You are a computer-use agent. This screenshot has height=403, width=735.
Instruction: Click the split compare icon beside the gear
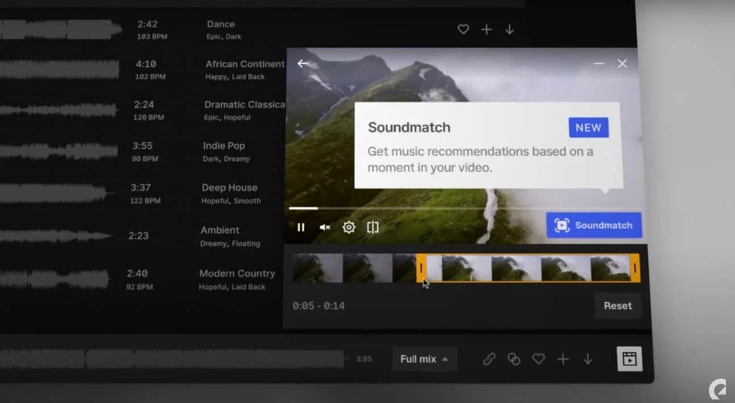click(x=373, y=227)
